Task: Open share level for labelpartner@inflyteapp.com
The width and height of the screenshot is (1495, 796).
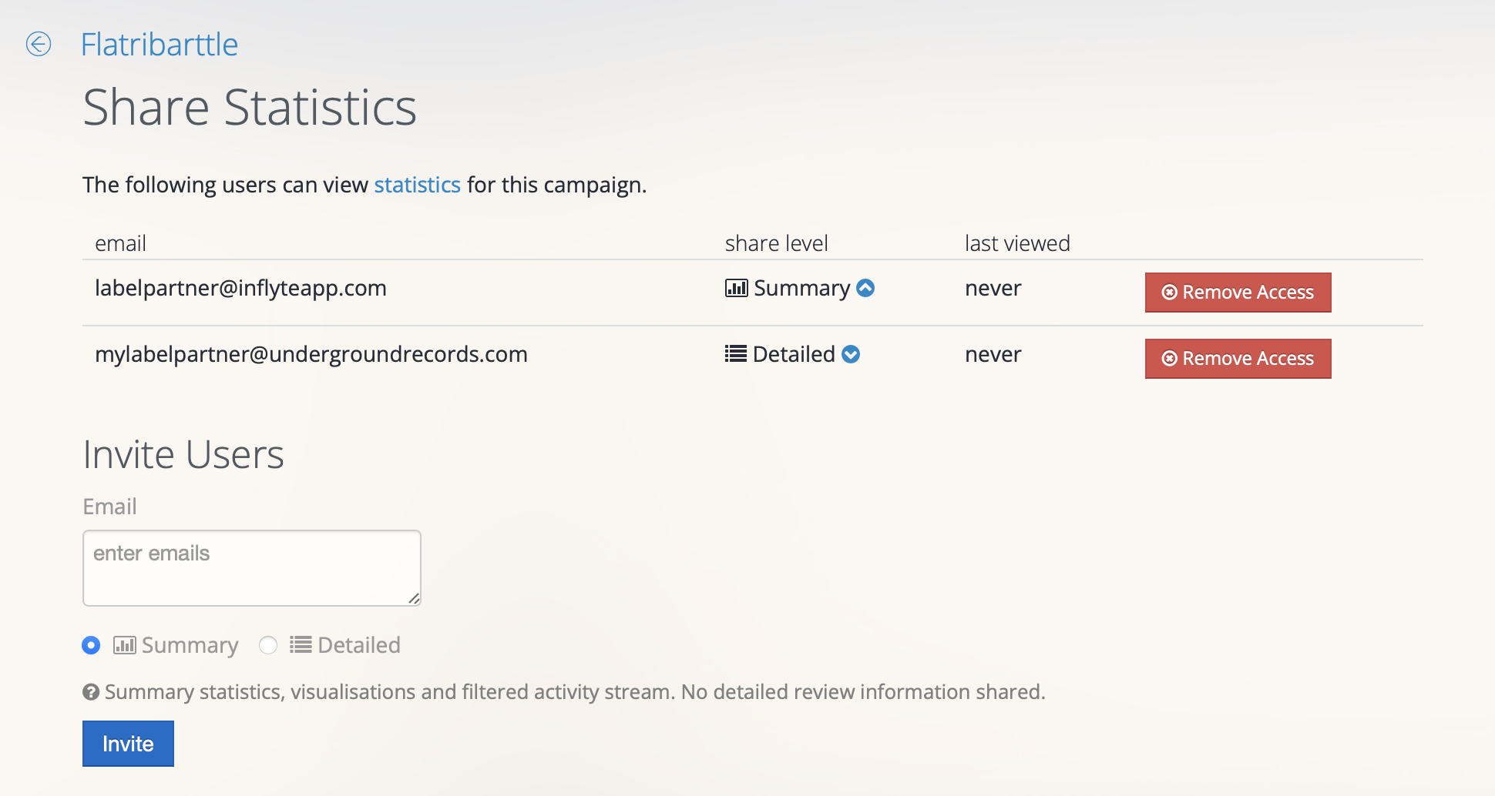Action: [800, 288]
